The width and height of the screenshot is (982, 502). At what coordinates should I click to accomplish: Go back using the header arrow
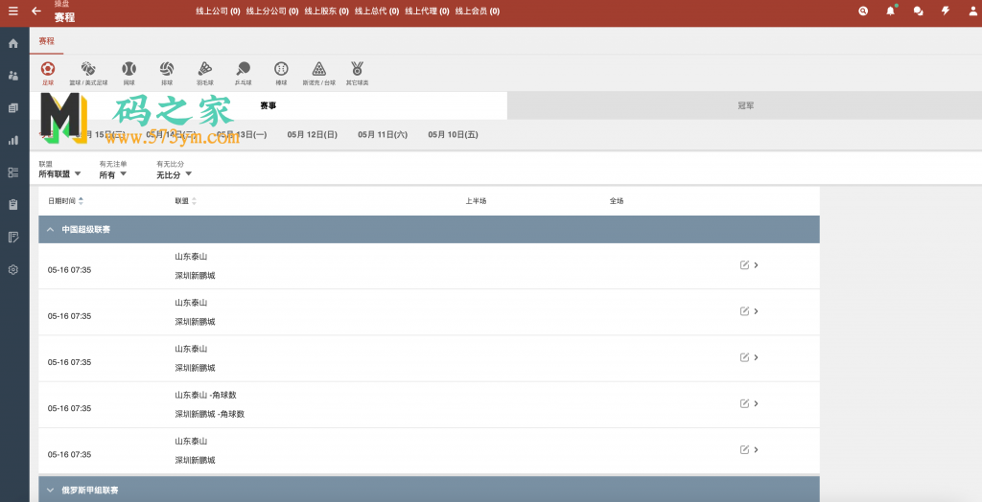[x=36, y=11]
